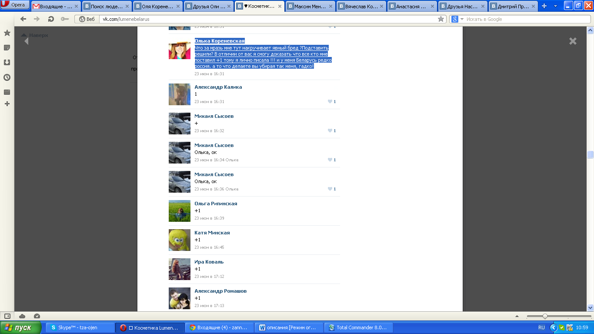The width and height of the screenshot is (594, 334).
Task: Click Opera Turbo speedometer icon
Action: pos(37,316)
